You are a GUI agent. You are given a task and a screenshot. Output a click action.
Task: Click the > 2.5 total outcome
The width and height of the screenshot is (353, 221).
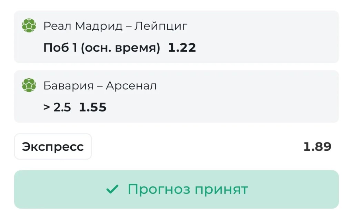point(57,107)
